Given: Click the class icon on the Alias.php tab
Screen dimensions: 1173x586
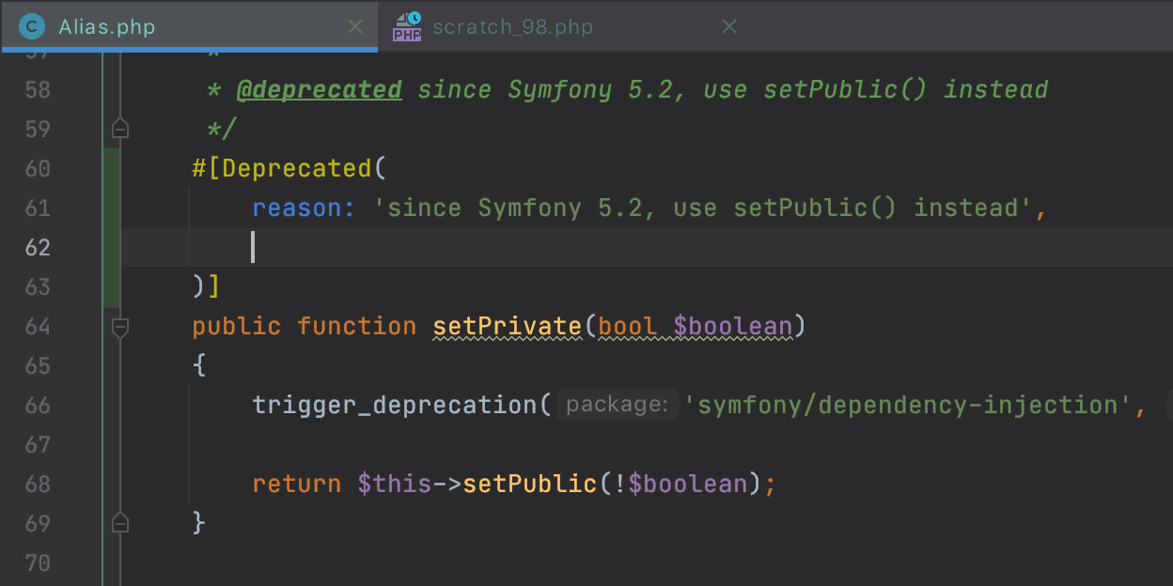Looking at the screenshot, I should click(31, 26).
